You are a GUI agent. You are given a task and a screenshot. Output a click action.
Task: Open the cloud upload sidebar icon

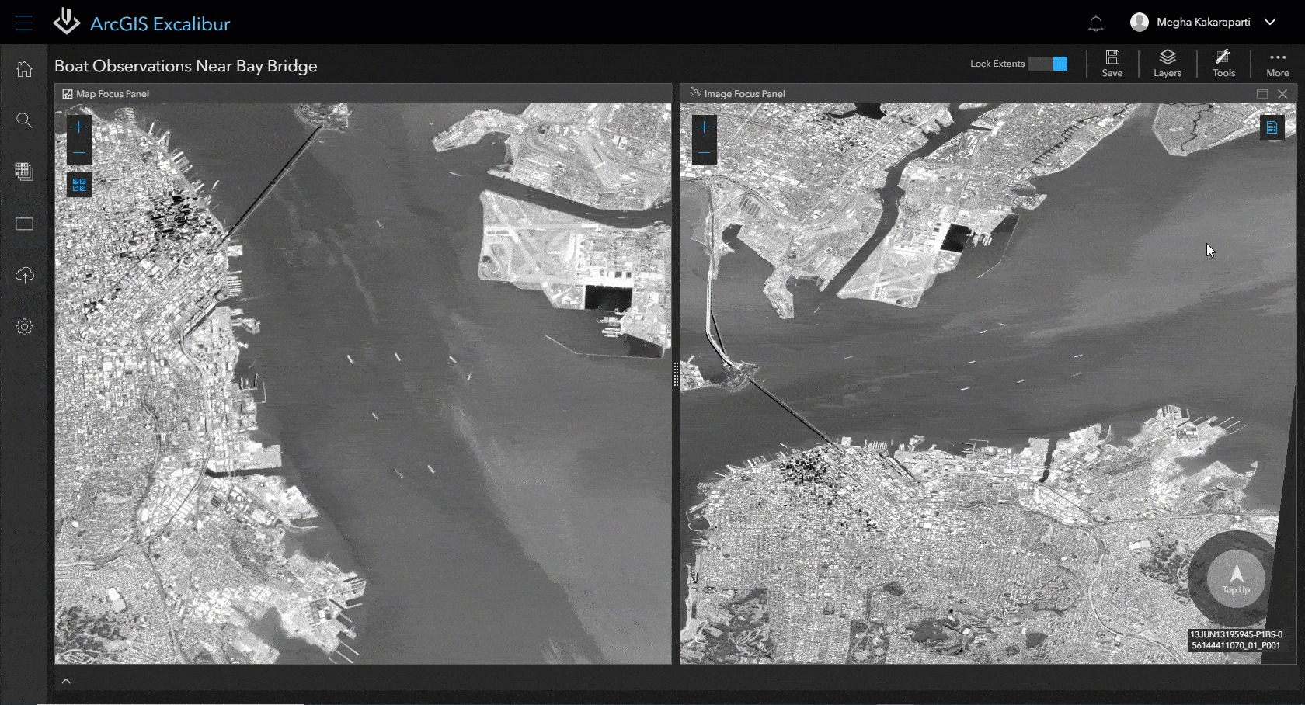point(24,275)
